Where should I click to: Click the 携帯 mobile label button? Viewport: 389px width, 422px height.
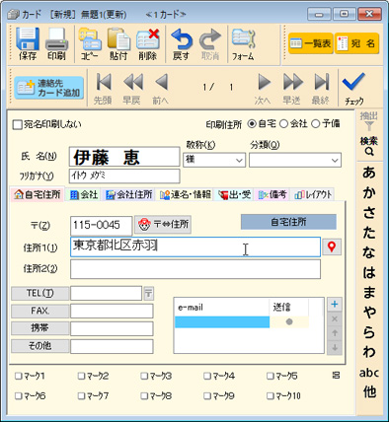click(x=40, y=328)
